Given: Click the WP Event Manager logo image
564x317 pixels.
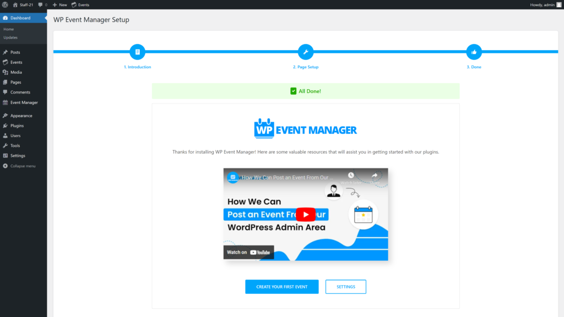Looking at the screenshot, I should pos(306,129).
